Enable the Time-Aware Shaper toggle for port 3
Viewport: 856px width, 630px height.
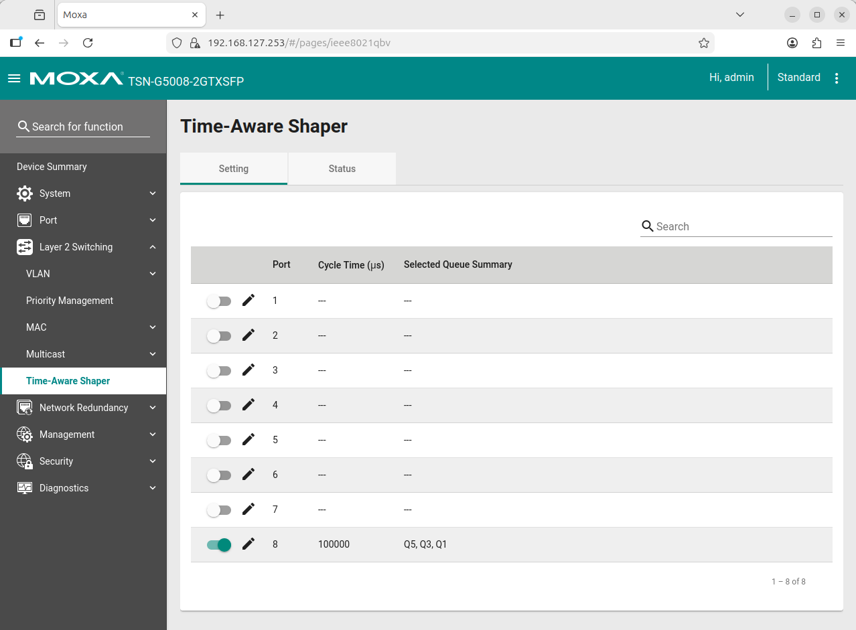[x=219, y=370]
